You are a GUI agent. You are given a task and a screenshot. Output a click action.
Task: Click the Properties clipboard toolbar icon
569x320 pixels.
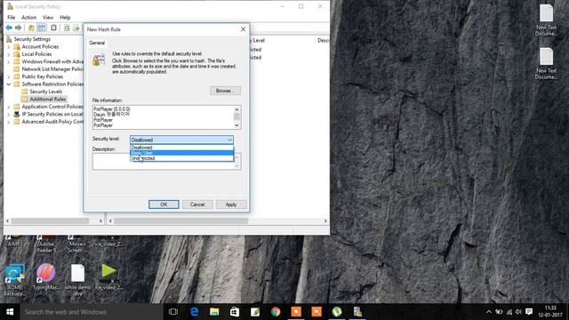(53, 28)
